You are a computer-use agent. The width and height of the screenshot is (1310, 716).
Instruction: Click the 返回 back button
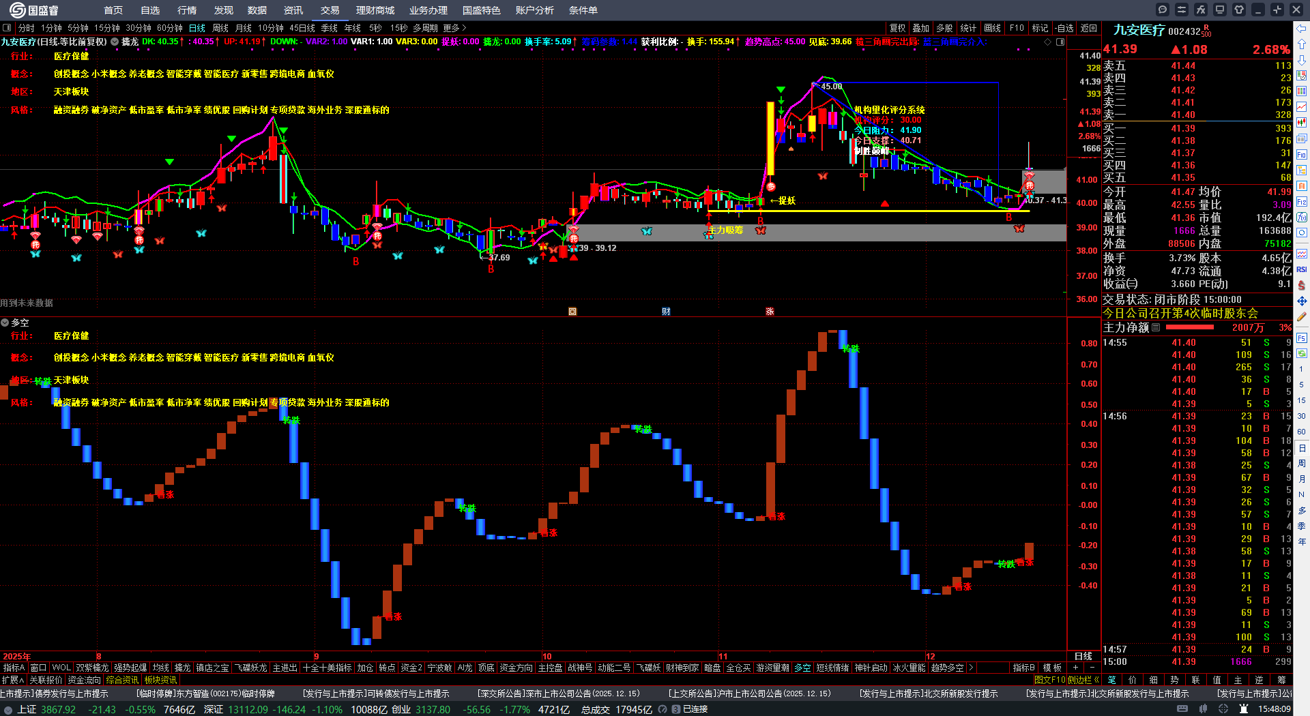tap(1089, 28)
